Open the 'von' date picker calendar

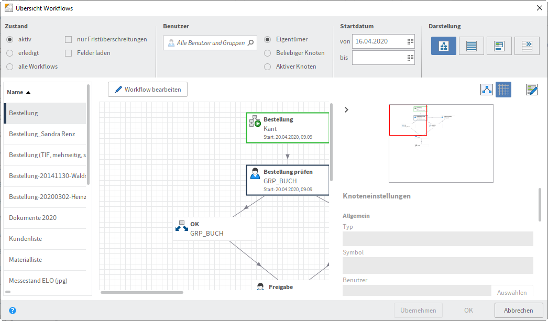410,41
